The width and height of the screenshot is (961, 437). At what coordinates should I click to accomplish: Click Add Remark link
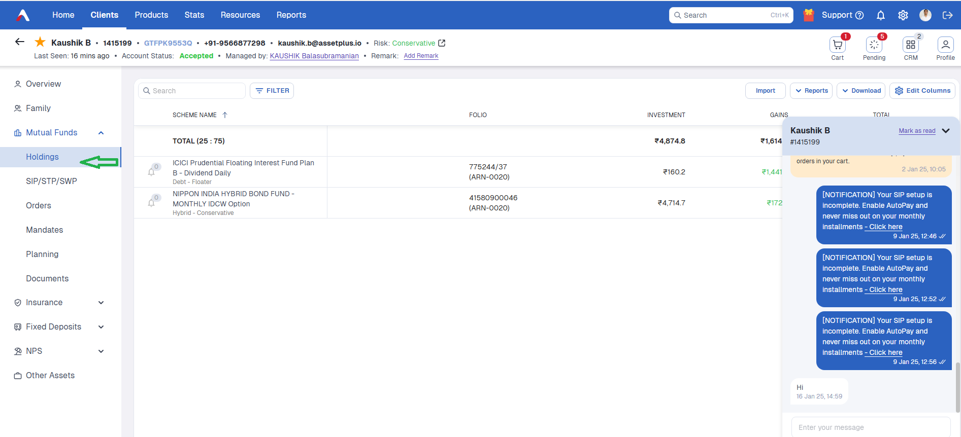tap(421, 56)
